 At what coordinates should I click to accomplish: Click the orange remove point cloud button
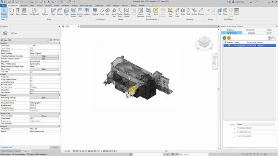point(229,38)
